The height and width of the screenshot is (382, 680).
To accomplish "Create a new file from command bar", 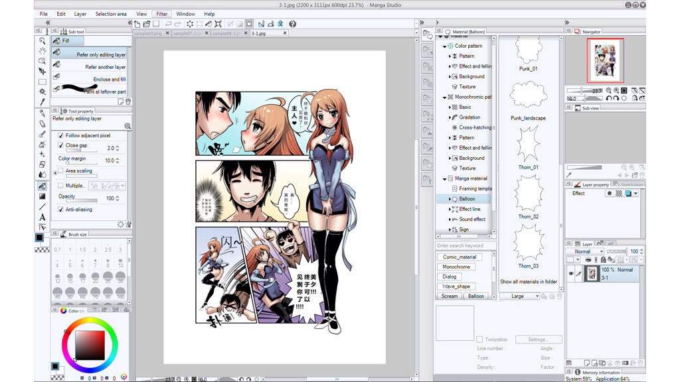I will pos(137,25).
